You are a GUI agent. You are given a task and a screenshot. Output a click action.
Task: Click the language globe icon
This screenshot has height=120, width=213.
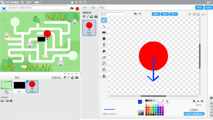click(x=22, y=2)
